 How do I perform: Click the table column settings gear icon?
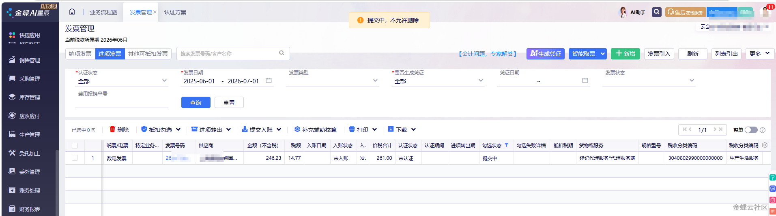pos(765,145)
